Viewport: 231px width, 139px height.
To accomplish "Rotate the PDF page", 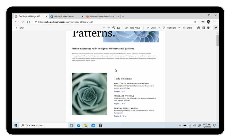I will coord(114,28).
